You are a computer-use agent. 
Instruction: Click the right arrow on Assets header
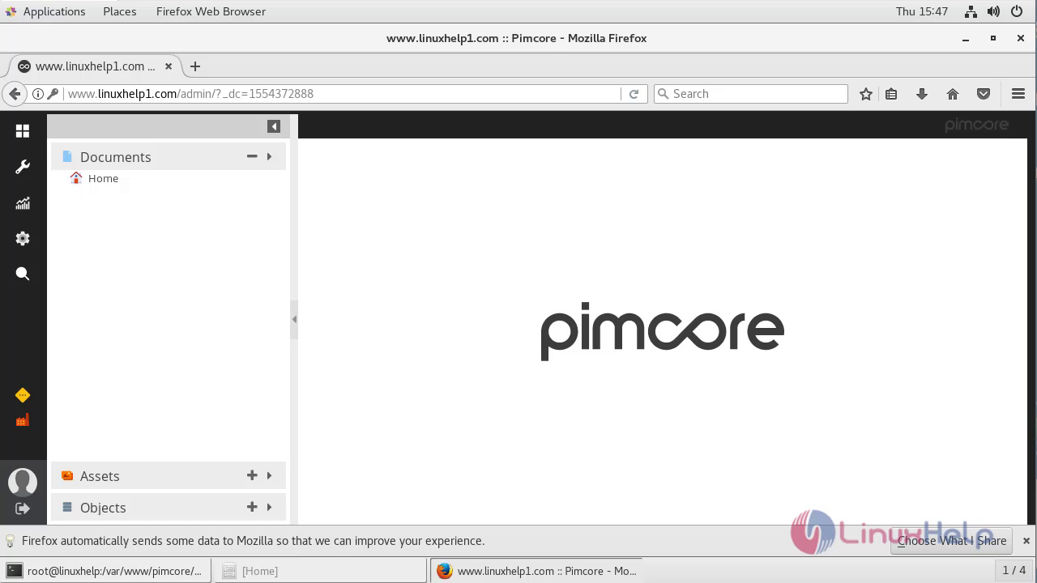tap(270, 475)
